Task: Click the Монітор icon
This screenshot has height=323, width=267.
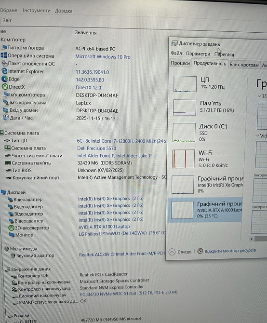Action: [x=12, y=235]
